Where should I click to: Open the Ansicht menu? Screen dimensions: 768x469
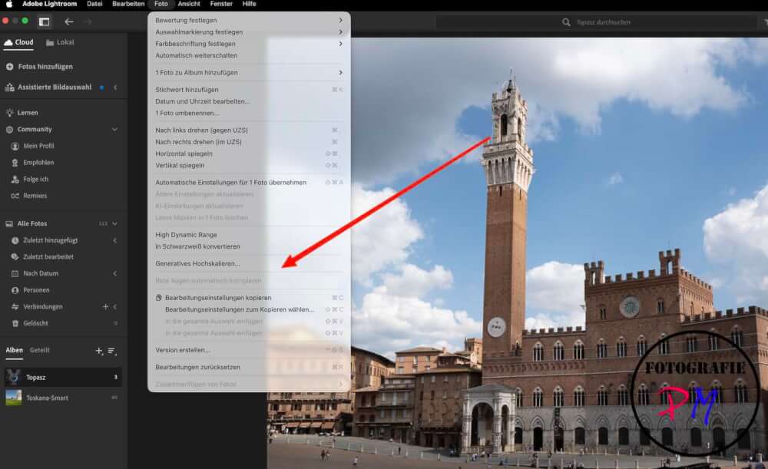188,3
